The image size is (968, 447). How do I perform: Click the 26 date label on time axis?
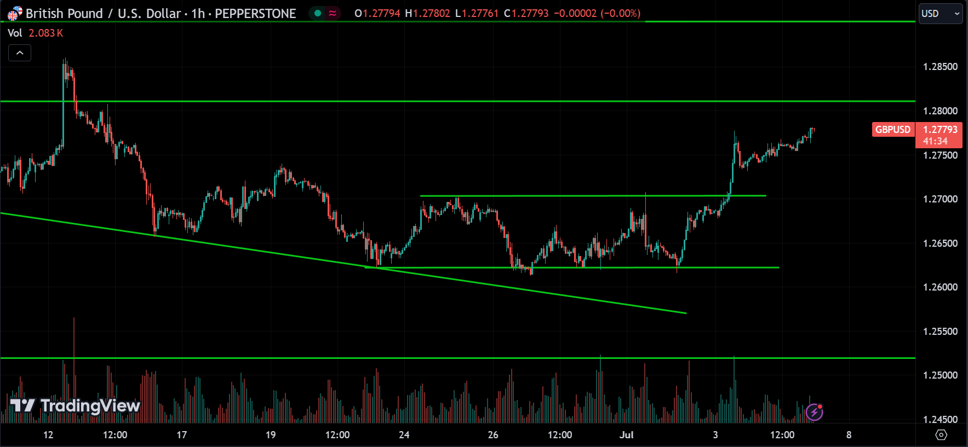(493, 435)
